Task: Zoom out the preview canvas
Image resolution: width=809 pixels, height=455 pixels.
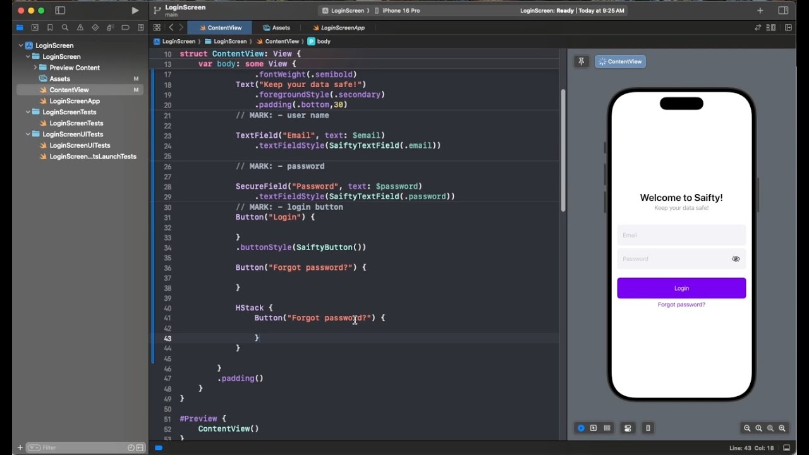Action: click(747, 428)
